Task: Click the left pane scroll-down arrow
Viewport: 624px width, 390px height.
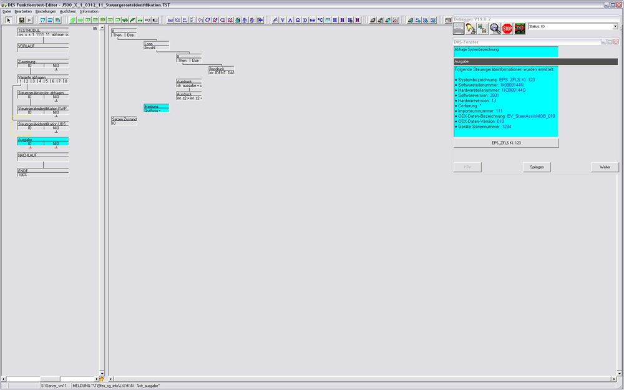Action: tap(102, 373)
